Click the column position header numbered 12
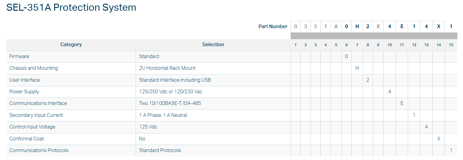Image resolution: width=463 pixels, height=160 pixels. click(414, 45)
